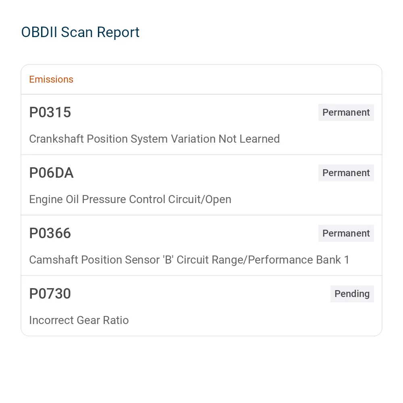403x403 pixels.
Task: Select Camshaft Position Sensor 'B' description
Action: coord(189,260)
